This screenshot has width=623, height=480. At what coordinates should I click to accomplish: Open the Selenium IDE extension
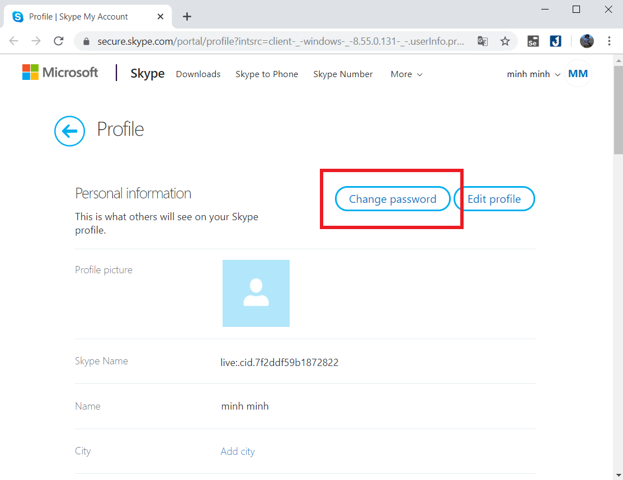[x=533, y=41]
